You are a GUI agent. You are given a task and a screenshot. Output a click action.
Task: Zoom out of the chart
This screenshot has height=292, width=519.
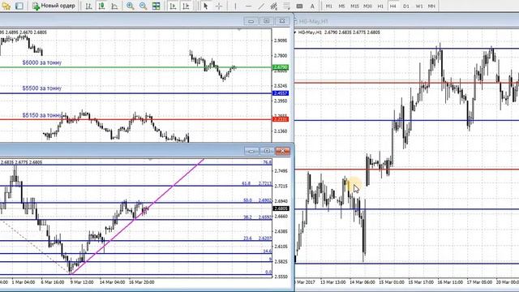click(x=143, y=6)
